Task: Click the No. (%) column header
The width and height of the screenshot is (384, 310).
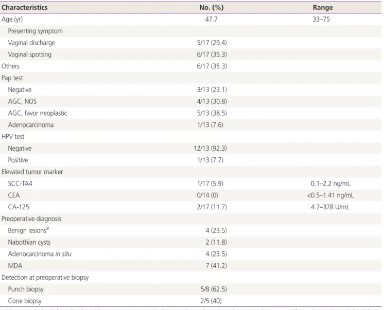Action: tap(212, 8)
